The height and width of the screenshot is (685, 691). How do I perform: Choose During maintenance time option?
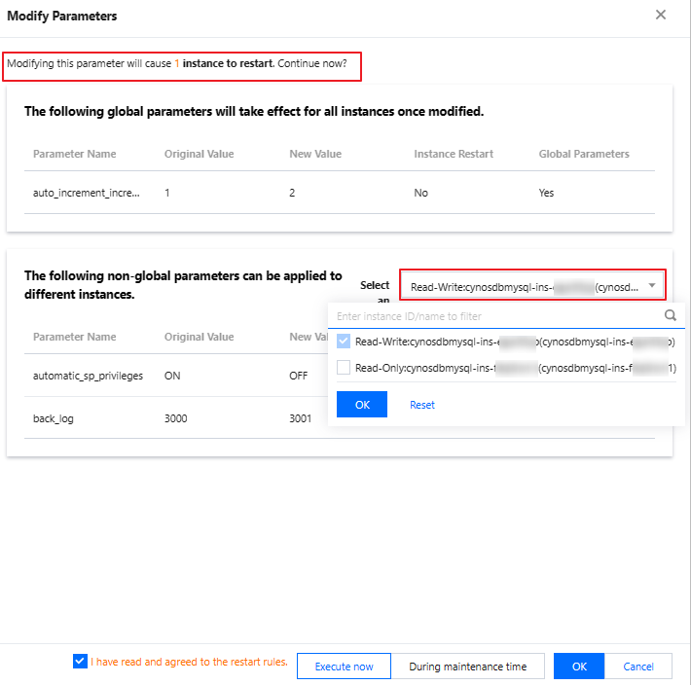click(468, 667)
